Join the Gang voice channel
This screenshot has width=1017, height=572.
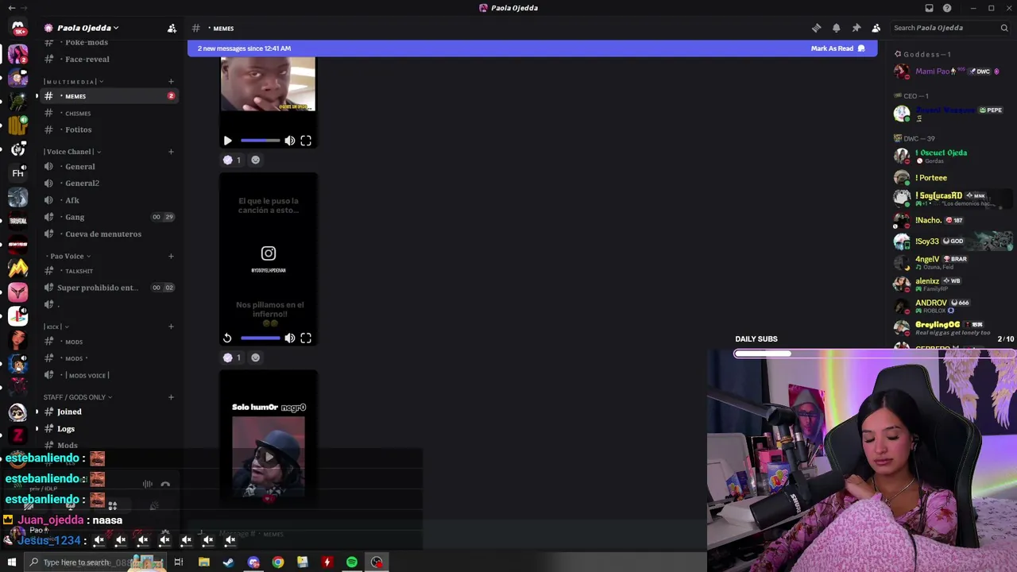point(110,217)
